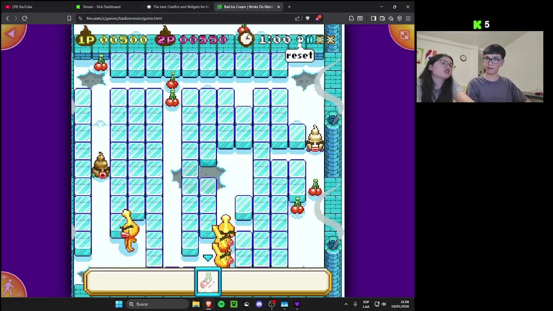Select the highlighted item slot in the bottom bar
The width and height of the screenshot is (553, 311).
[208, 281]
